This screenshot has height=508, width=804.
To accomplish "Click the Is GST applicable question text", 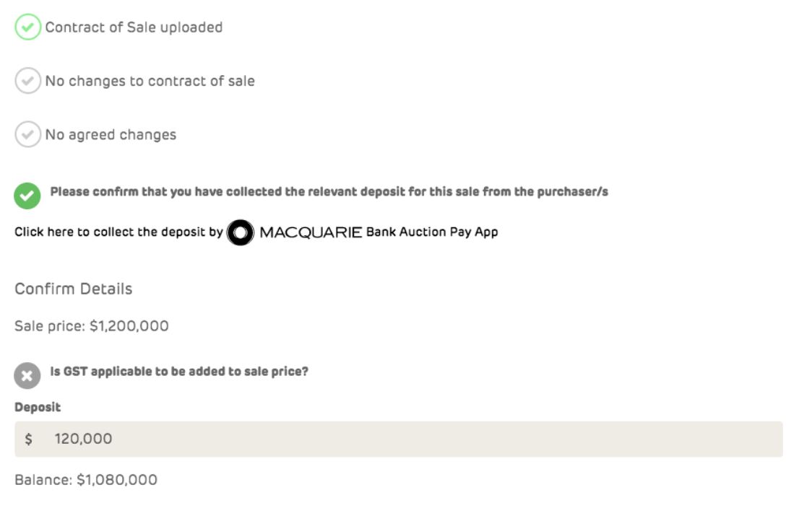I will tap(179, 372).
